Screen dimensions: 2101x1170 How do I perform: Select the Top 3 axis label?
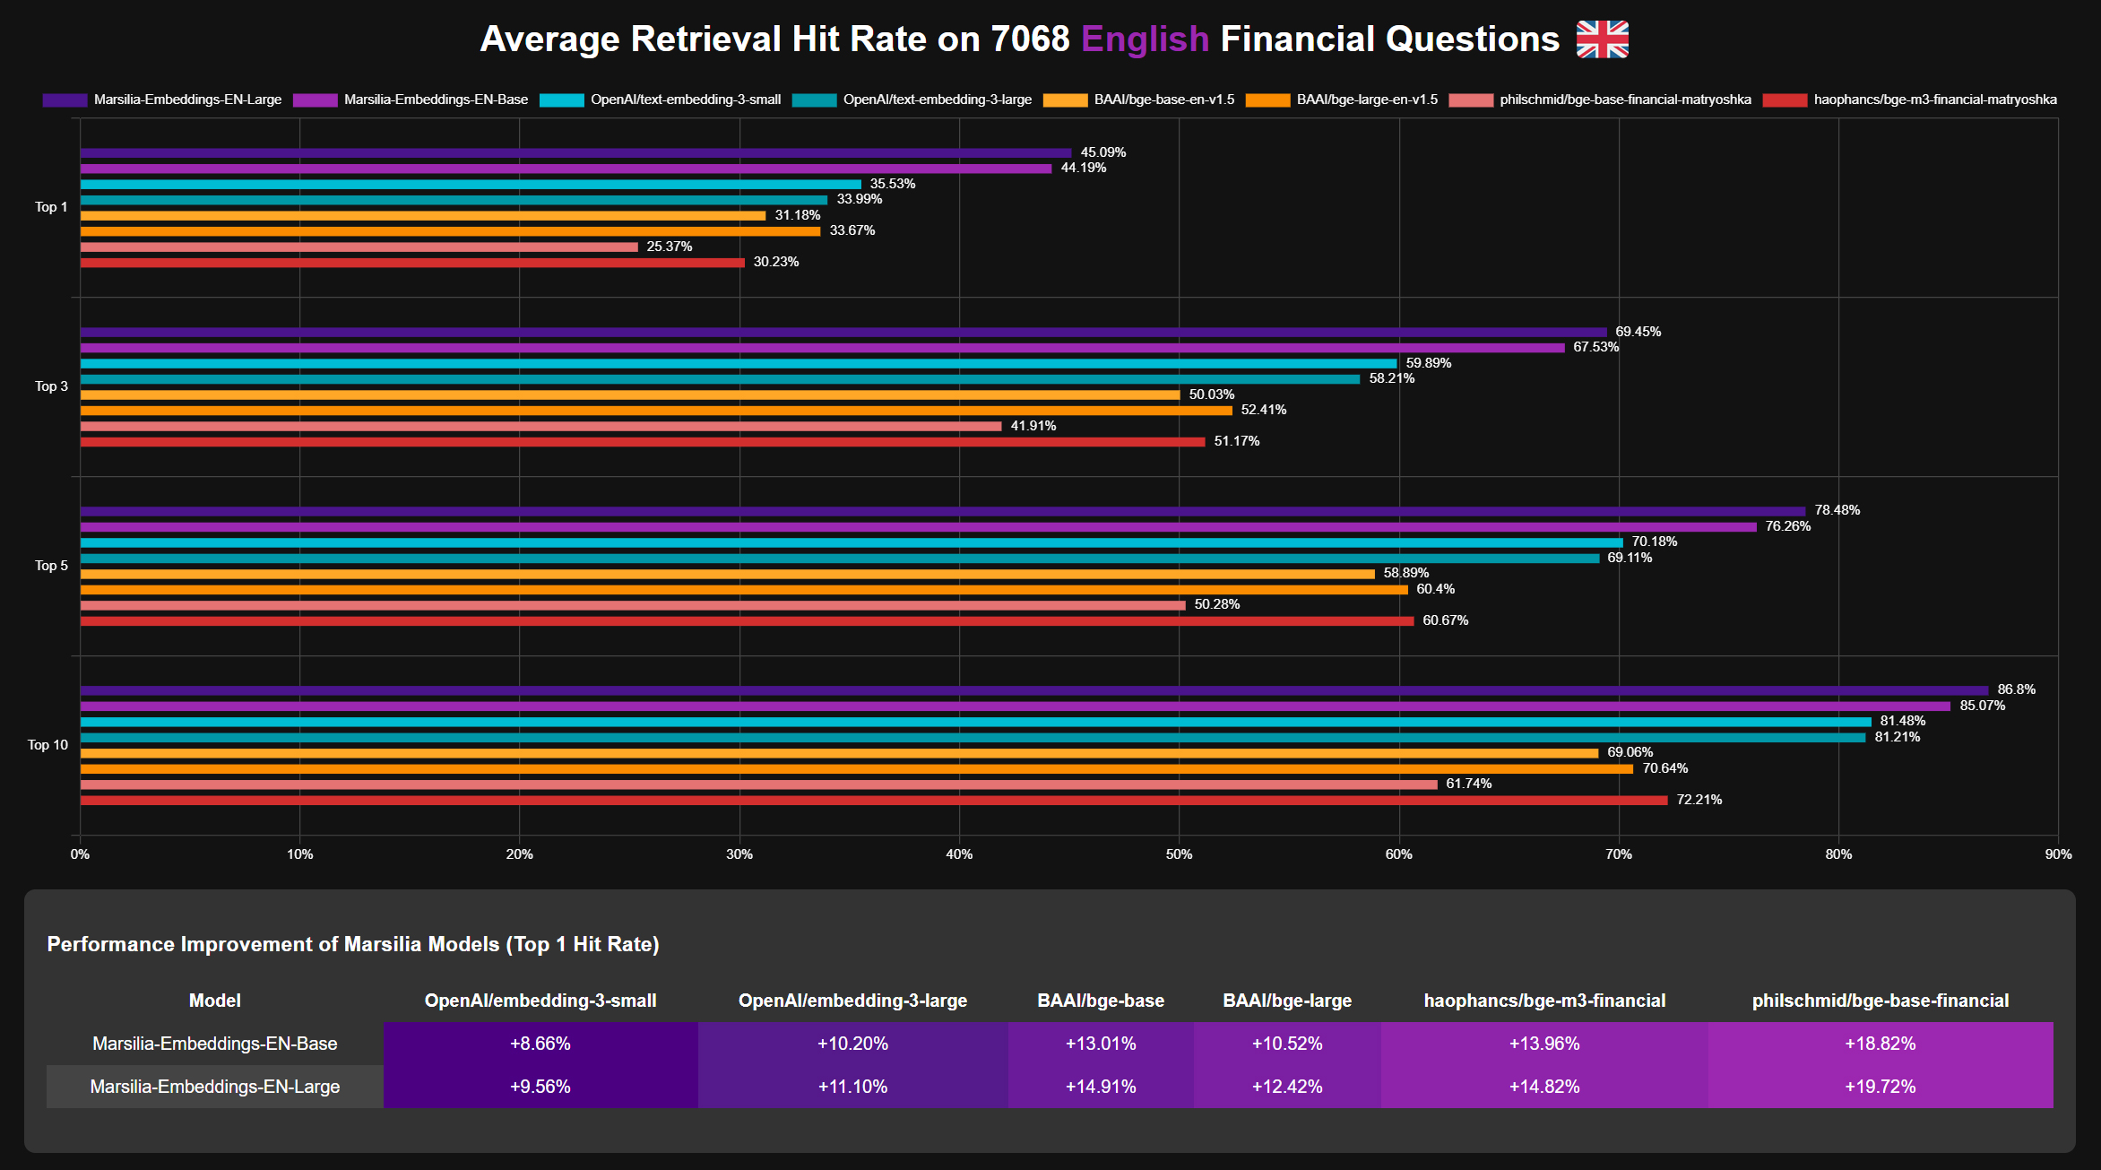51,386
